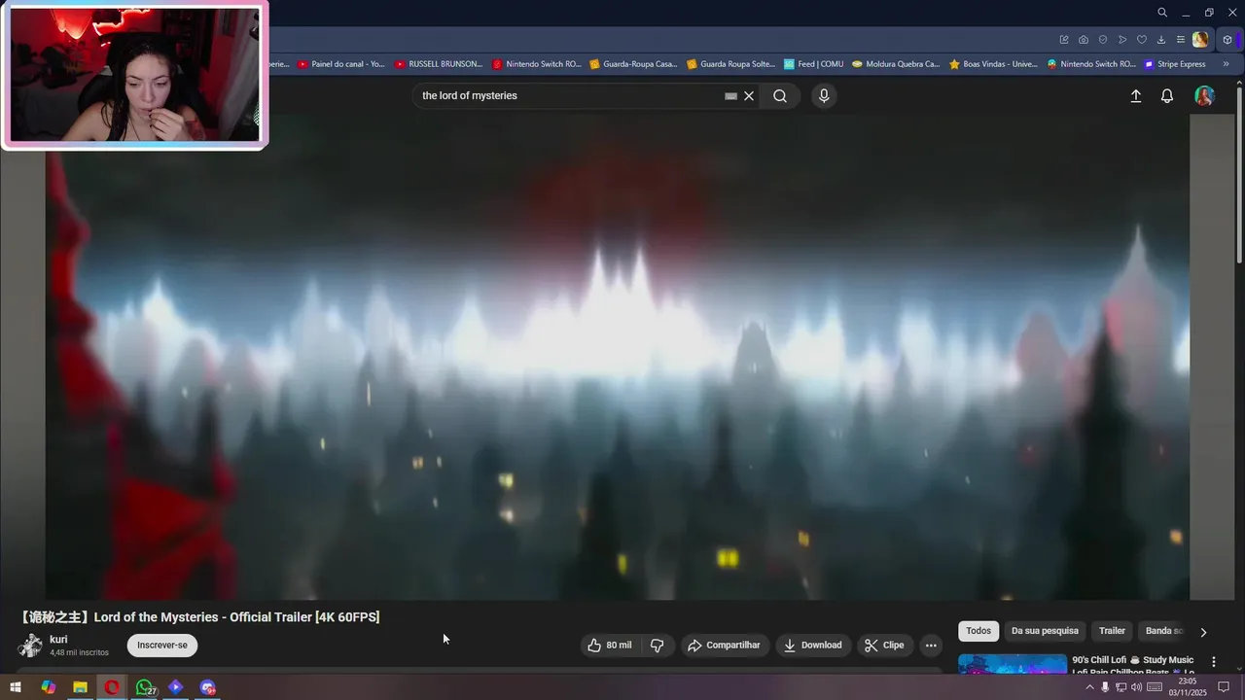Screen dimensions: 1245x700
Task: Open Opera tab search magnifier in title bar
Action: pyautogui.click(x=1162, y=13)
